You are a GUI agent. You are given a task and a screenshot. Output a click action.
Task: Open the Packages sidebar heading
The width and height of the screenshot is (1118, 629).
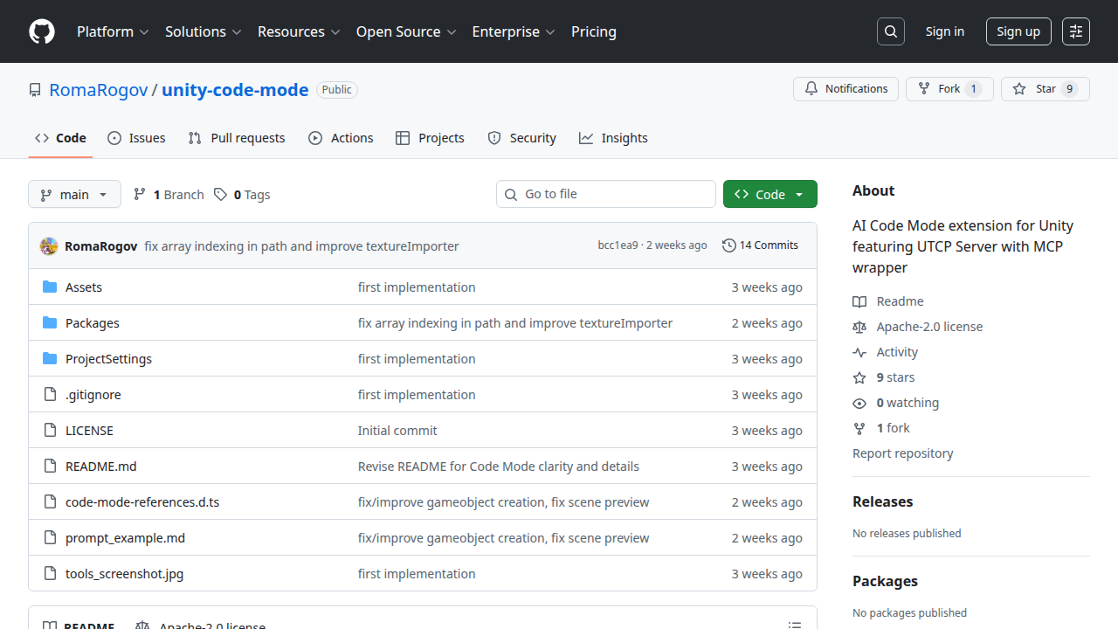[x=885, y=581]
